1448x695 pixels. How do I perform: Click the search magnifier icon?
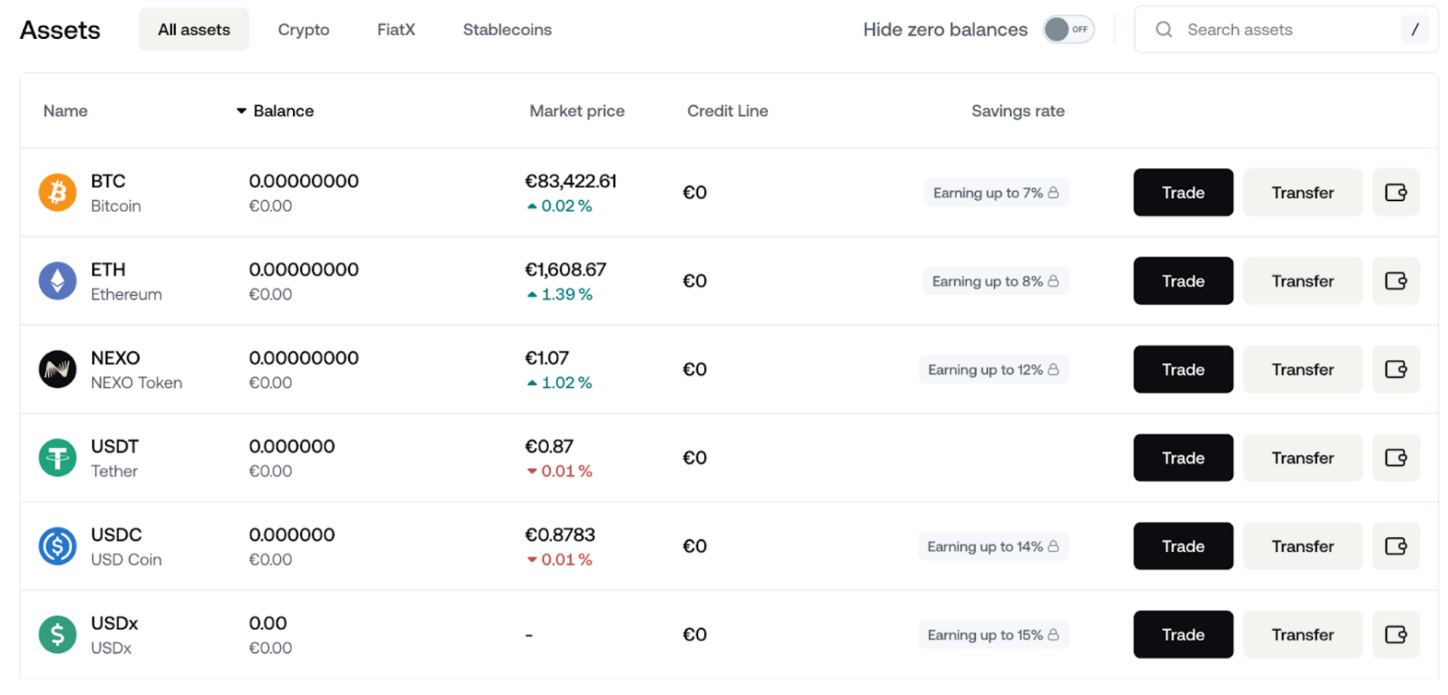coord(1163,30)
